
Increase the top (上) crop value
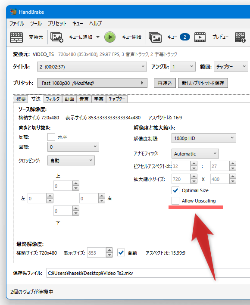click(76, 184)
